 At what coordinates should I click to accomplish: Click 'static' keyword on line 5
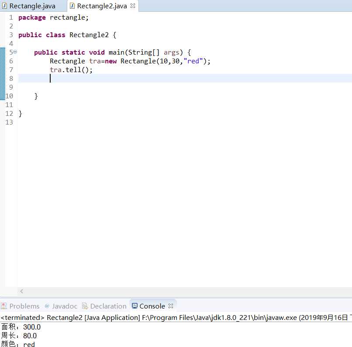tap(73, 52)
